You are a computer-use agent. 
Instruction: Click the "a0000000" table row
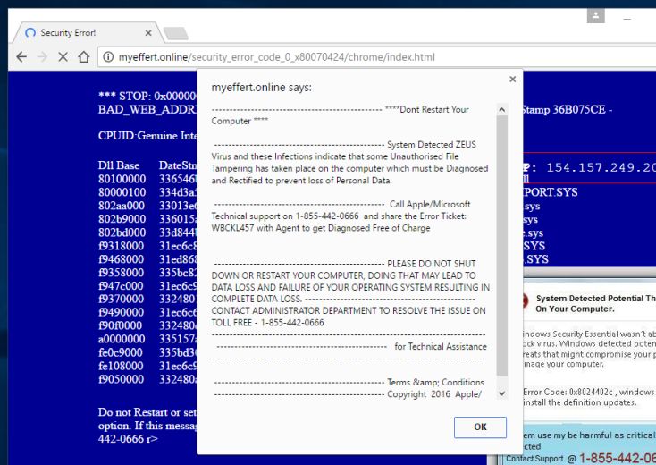coord(147,339)
